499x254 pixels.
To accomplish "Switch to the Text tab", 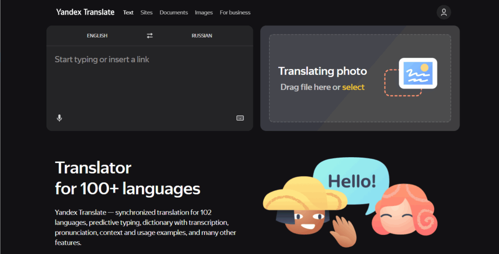I will (x=128, y=13).
